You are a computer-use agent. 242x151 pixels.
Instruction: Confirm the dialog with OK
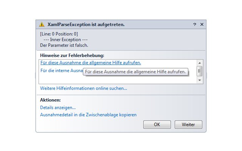[x=157, y=125]
